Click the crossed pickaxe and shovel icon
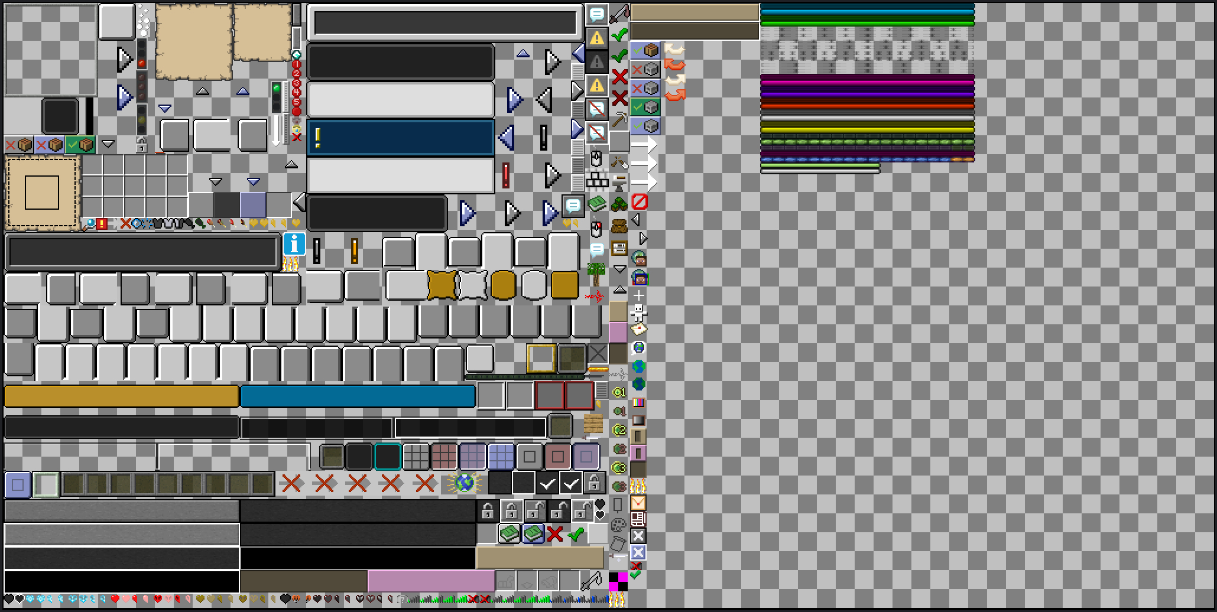 619,162
